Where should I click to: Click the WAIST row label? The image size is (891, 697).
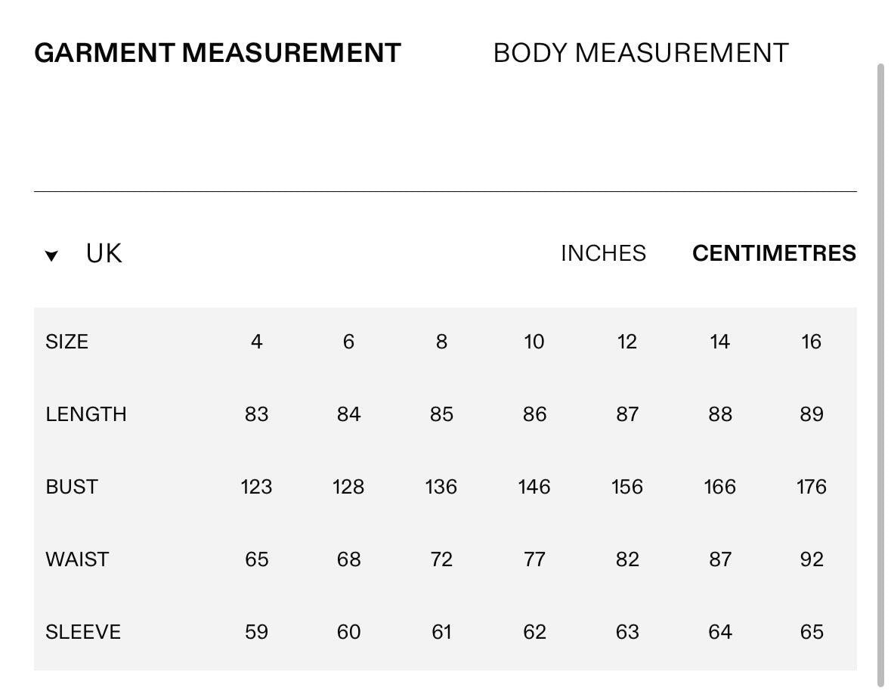point(77,559)
